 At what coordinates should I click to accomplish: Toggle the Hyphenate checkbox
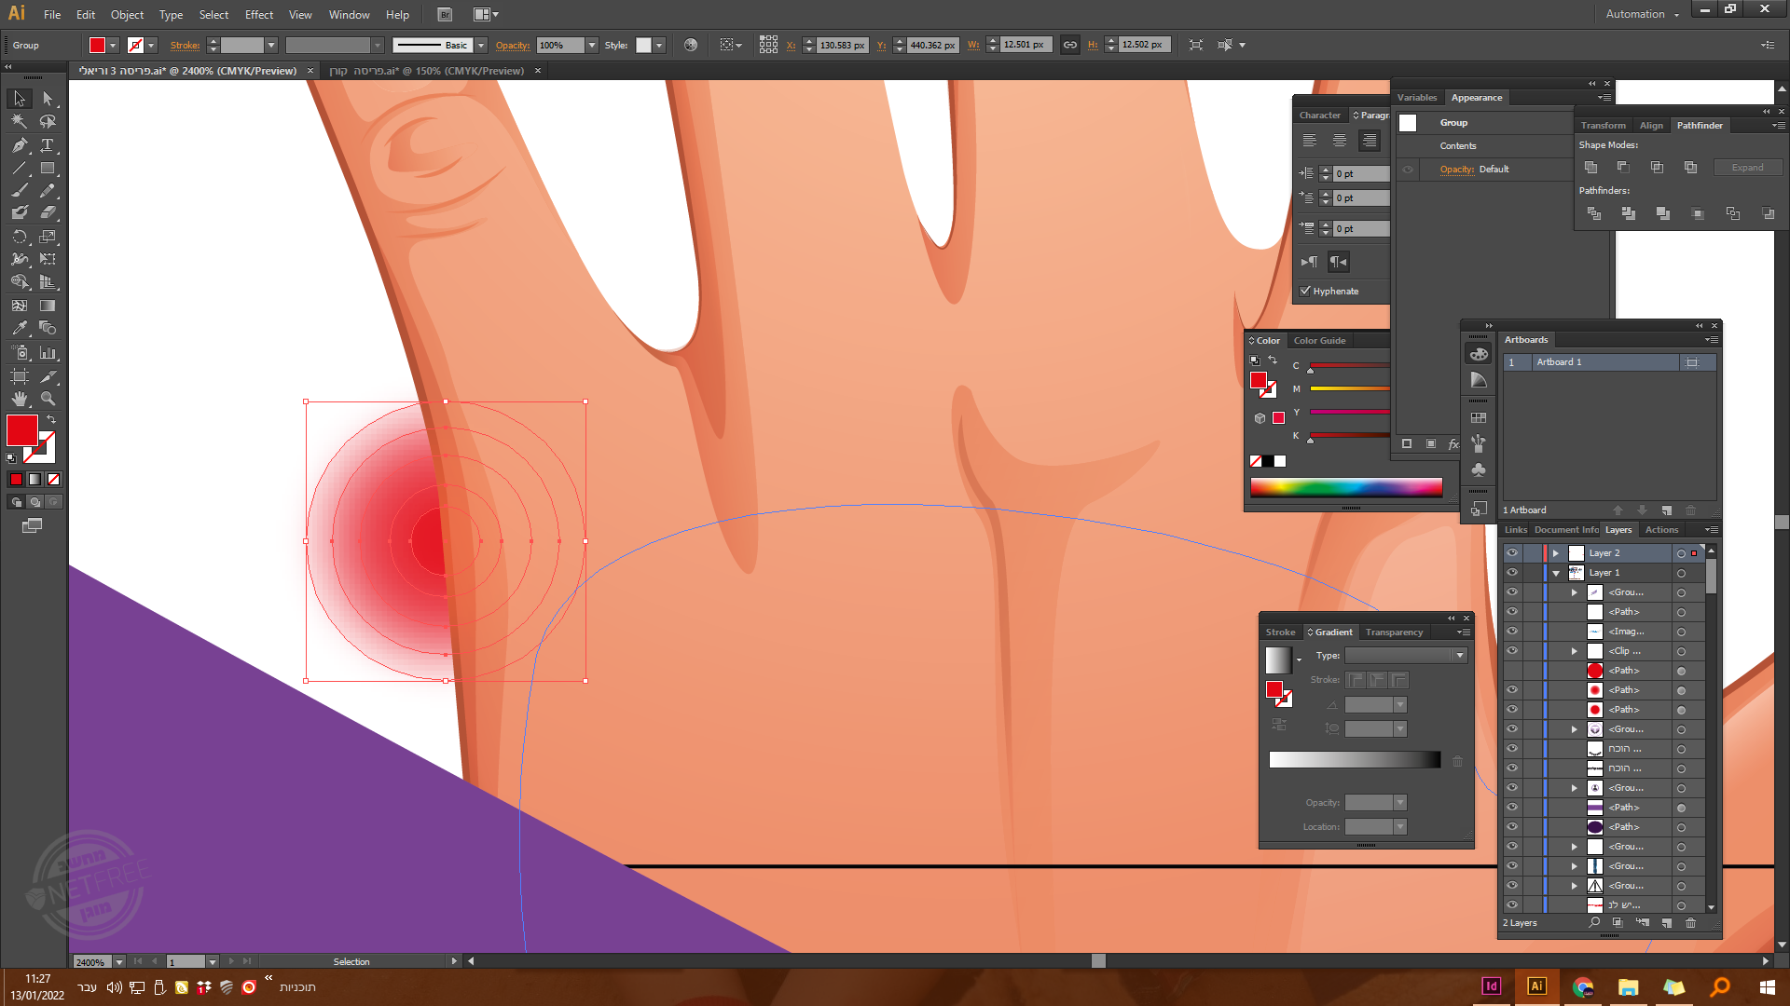pos(1305,291)
